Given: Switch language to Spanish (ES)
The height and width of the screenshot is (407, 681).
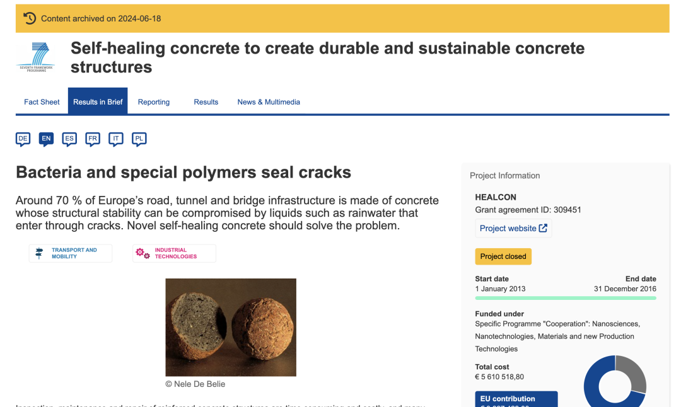Looking at the screenshot, I should point(69,139).
